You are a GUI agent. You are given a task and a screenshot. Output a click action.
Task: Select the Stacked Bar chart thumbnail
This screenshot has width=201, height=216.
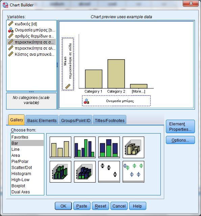point(109,147)
